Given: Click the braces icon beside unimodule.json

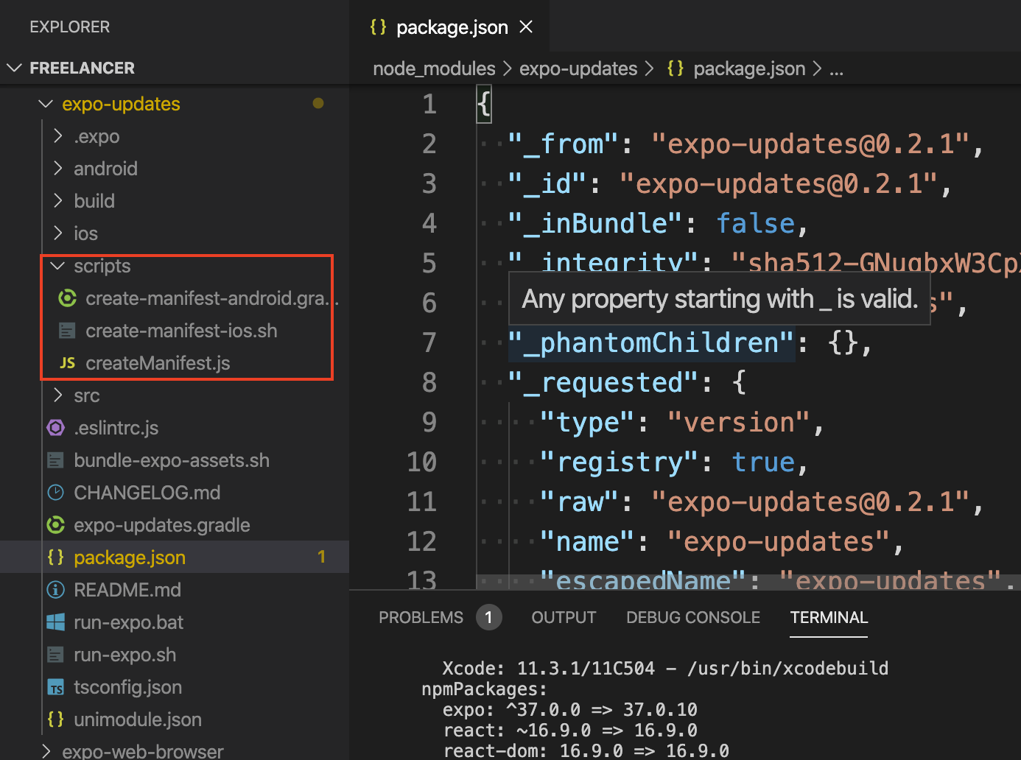Looking at the screenshot, I should pyautogui.click(x=55, y=719).
